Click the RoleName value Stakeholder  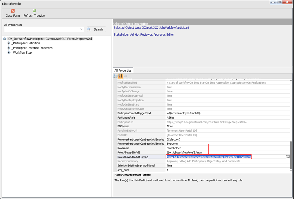click(174, 148)
